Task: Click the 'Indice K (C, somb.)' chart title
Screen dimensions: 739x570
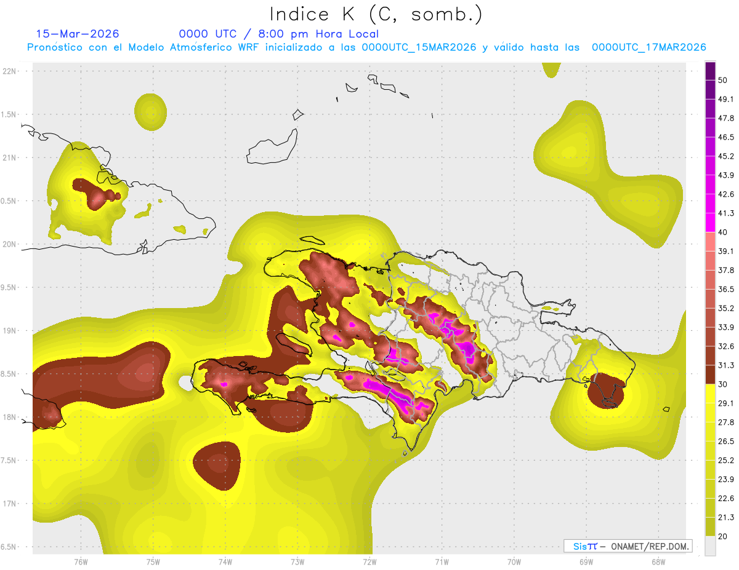Action: coord(376,14)
